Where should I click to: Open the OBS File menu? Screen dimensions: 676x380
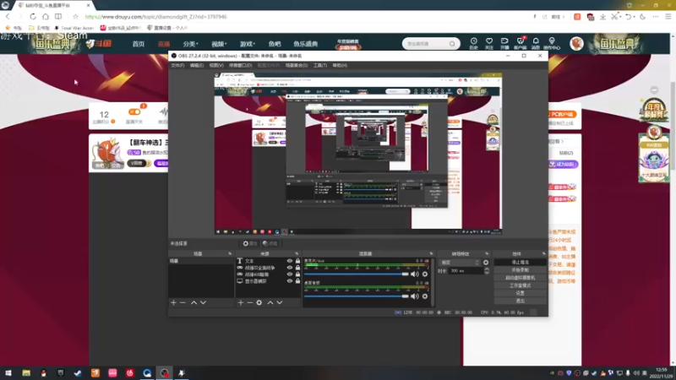pyautogui.click(x=177, y=66)
